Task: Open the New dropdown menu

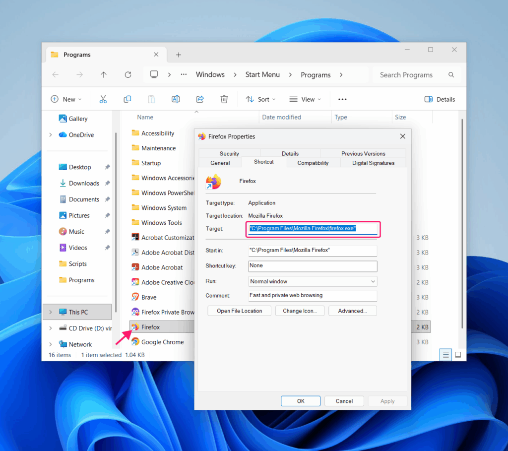Action: pos(66,99)
